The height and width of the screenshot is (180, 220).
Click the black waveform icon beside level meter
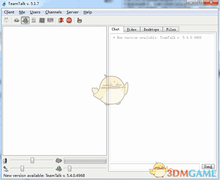[x=59, y=161]
